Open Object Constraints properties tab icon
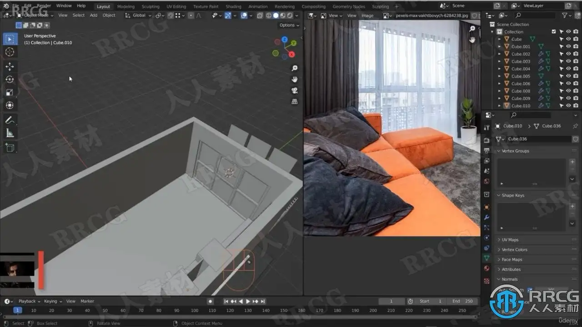582x327 pixels. point(487,248)
